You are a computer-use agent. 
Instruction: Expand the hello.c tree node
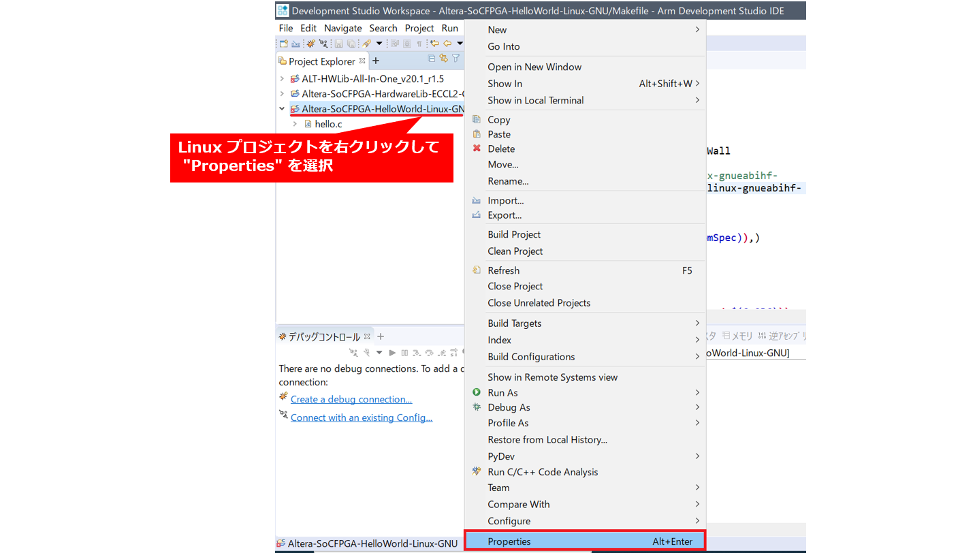pos(295,124)
